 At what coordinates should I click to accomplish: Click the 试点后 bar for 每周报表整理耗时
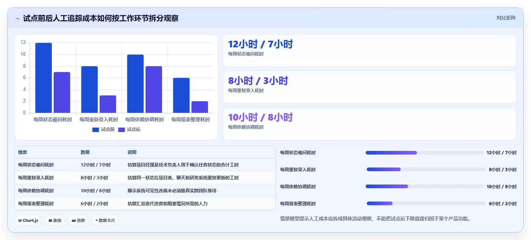click(x=199, y=107)
